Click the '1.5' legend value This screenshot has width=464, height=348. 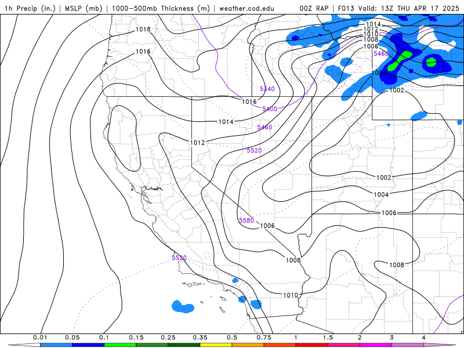[328, 338]
